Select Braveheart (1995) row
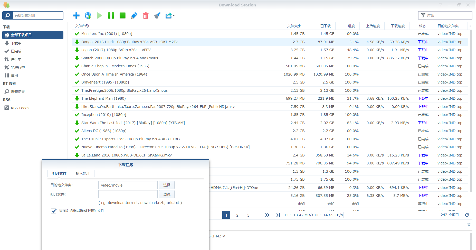The height and width of the screenshot is (250, 476). [x=270, y=82]
